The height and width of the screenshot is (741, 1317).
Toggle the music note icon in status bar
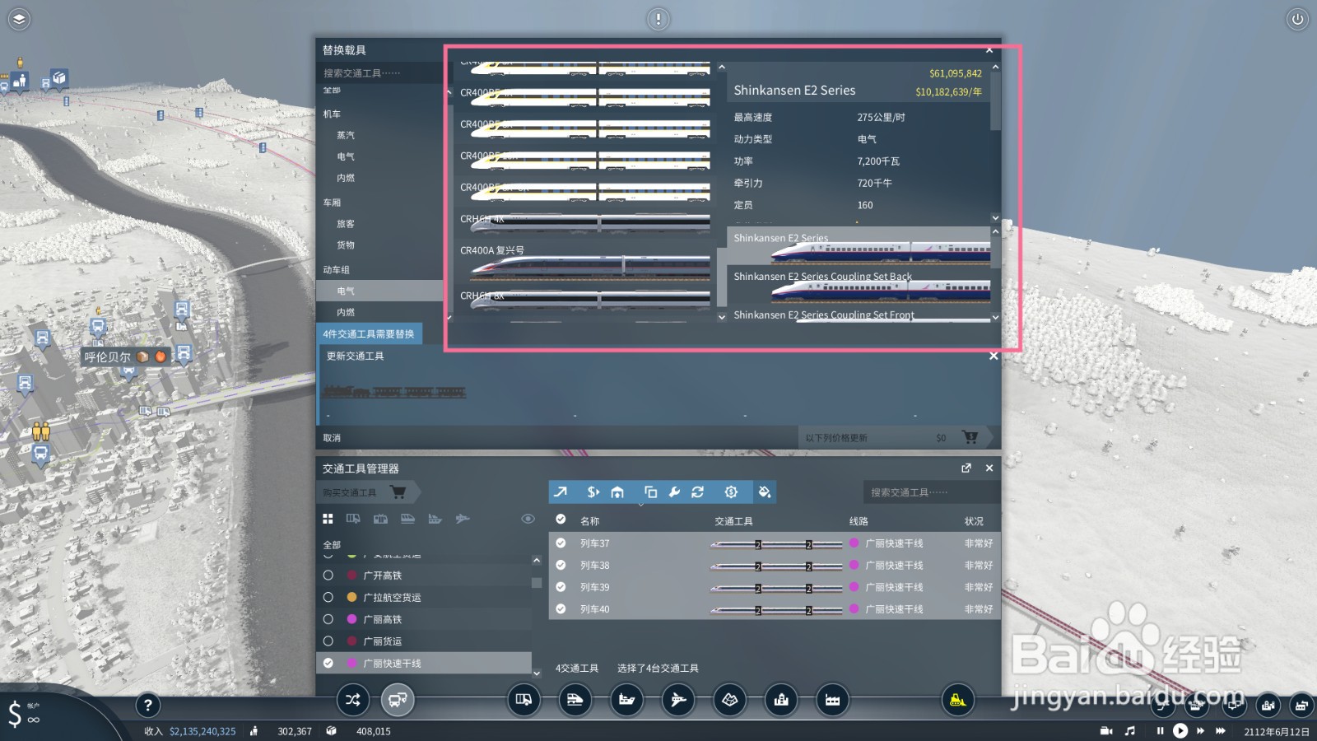(x=1130, y=730)
